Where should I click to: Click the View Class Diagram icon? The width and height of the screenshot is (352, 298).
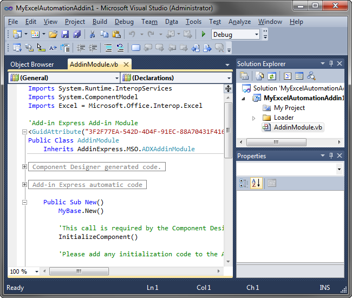[311, 76]
